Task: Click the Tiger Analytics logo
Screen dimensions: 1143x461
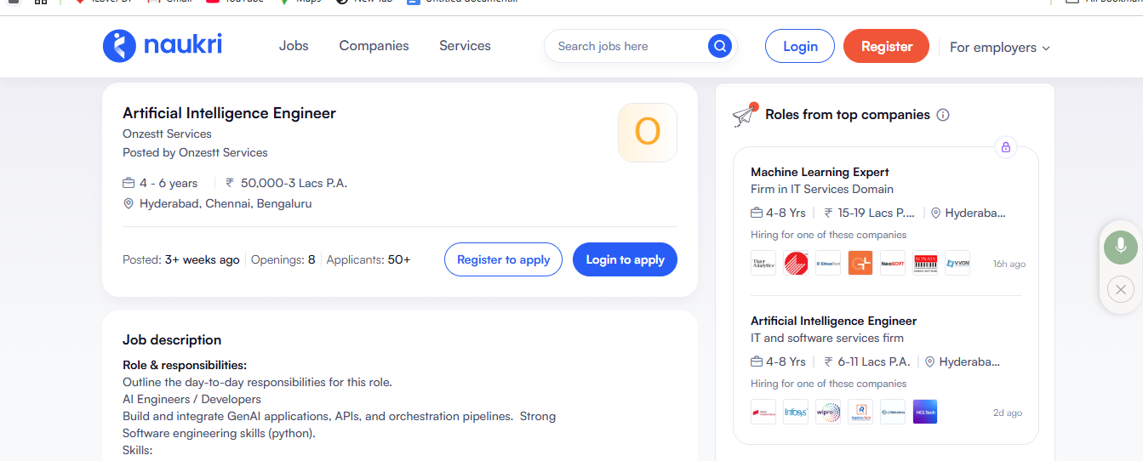Action: click(x=763, y=264)
